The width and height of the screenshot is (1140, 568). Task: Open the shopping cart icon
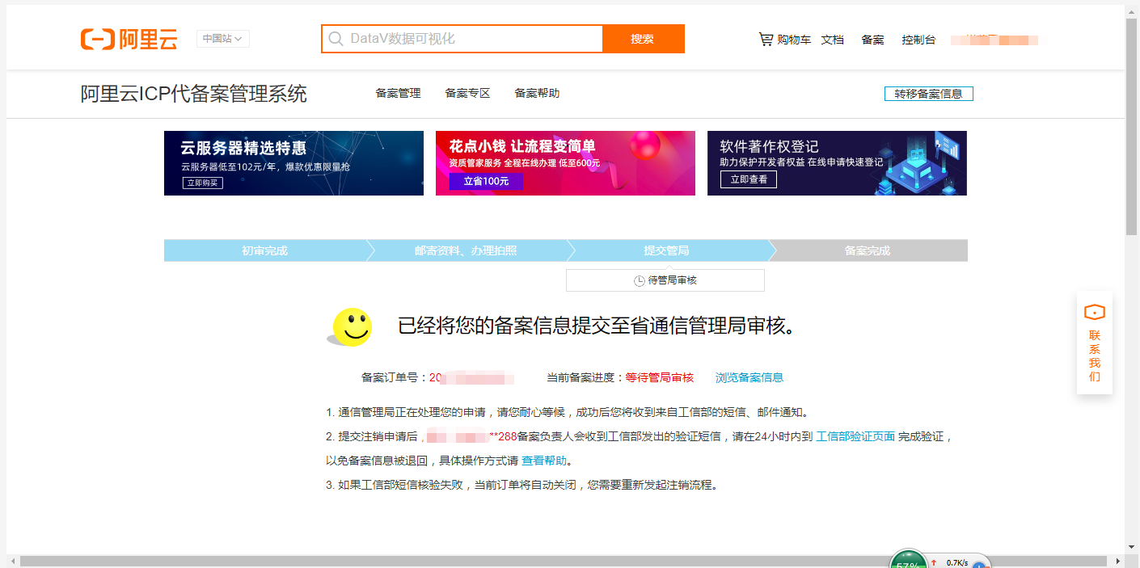click(x=766, y=39)
